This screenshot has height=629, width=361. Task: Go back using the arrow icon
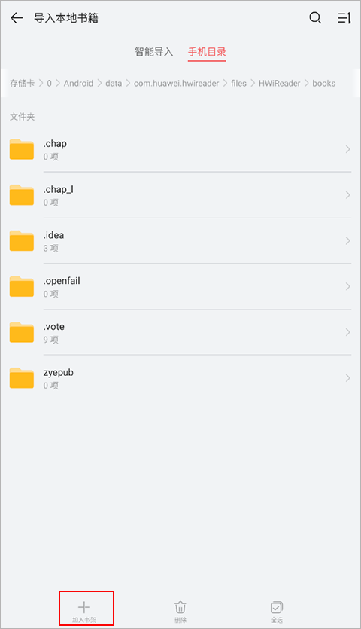click(x=17, y=18)
